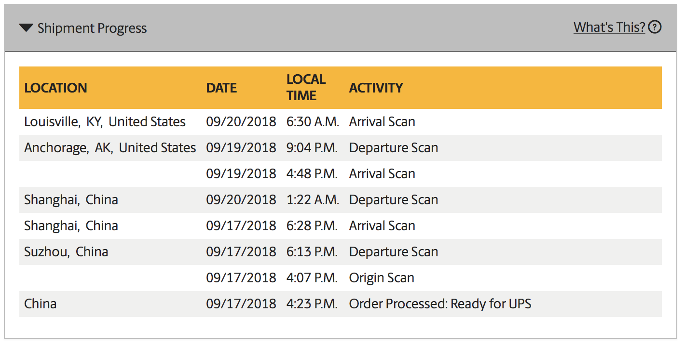Open the What's This? link
The image size is (684, 343).
click(609, 27)
